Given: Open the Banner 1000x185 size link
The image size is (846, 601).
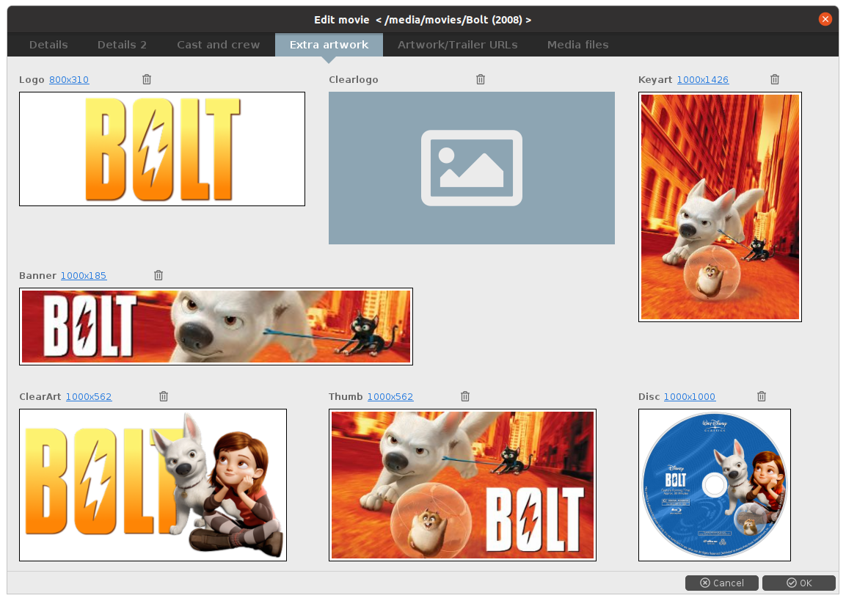Looking at the screenshot, I should click(83, 276).
